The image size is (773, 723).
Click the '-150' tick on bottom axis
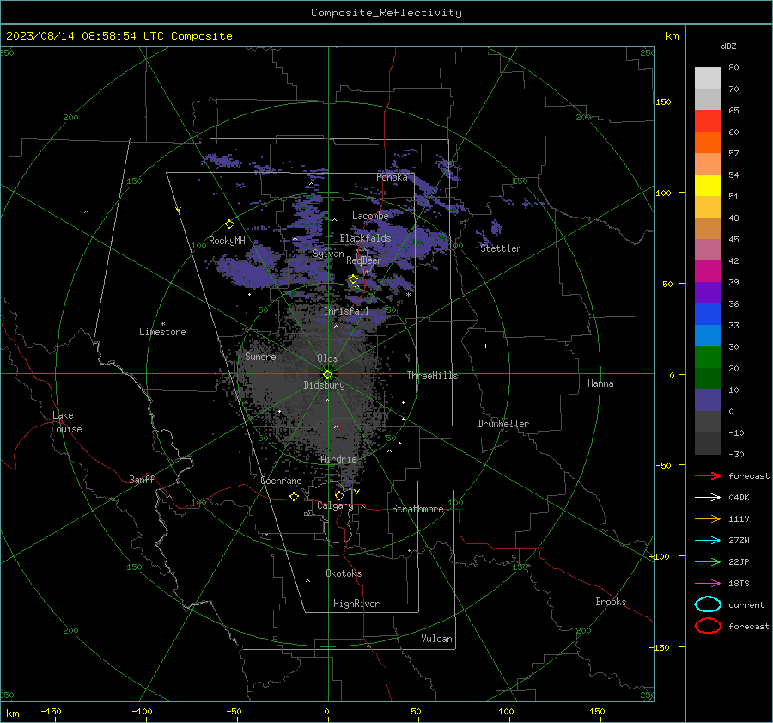click(x=51, y=711)
